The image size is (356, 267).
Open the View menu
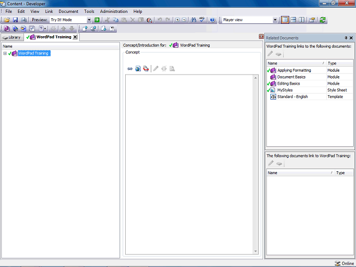point(34,11)
